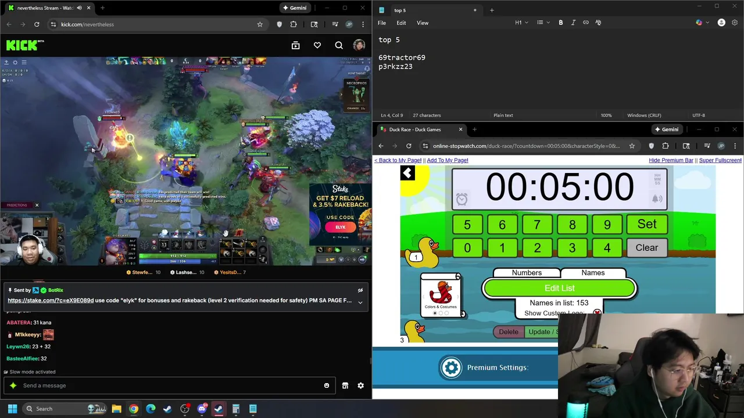The height and width of the screenshot is (418, 744).
Task: Switch to the Names tab
Action: tap(593, 273)
